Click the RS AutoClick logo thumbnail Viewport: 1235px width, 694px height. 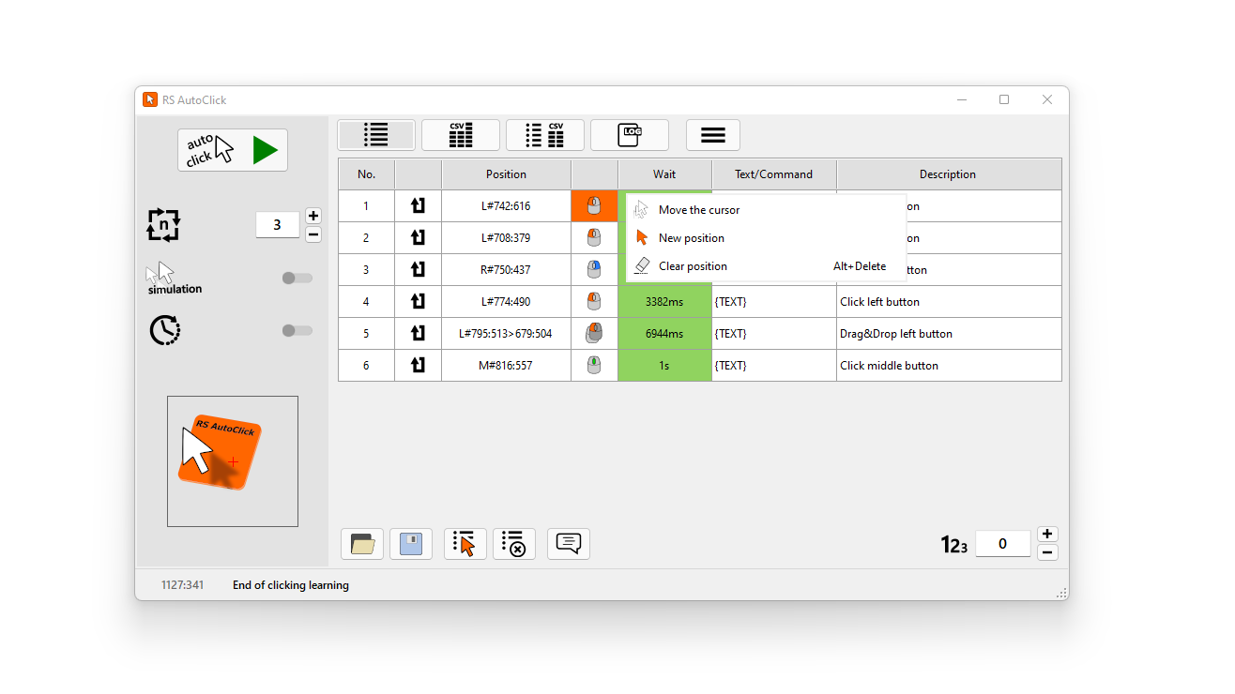pyautogui.click(x=233, y=461)
